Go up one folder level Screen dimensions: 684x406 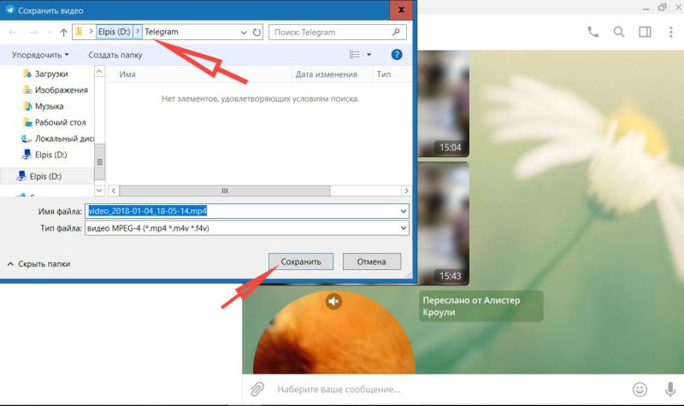pyautogui.click(x=63, y=32)
